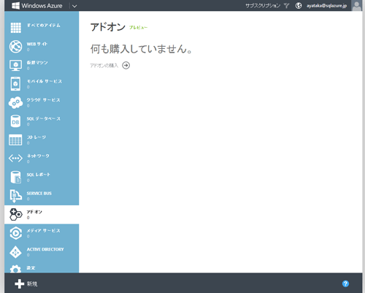Click the 何も購入していません。 message
The width and height of the screenshot is (365, 293).
coord(142,49)
